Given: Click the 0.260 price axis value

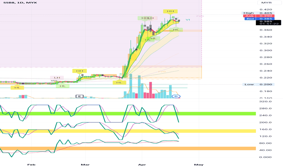Looking at the screenshot, I should click(x=266, y=64).
